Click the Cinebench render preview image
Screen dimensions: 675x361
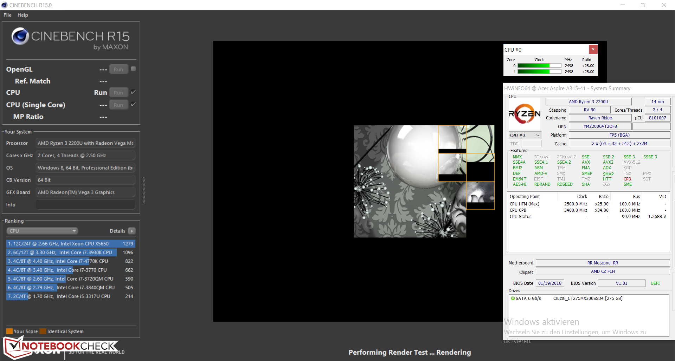[424, 181]
